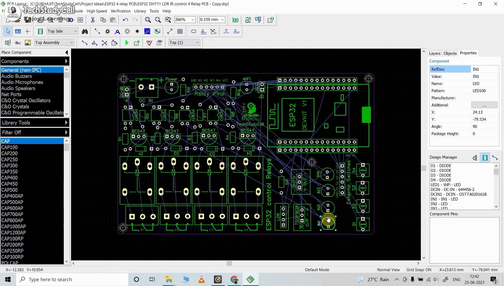
Task: Undo the last action
Action: pos(125,20)
